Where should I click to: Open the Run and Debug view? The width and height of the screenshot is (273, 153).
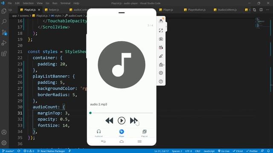point(4,43)
